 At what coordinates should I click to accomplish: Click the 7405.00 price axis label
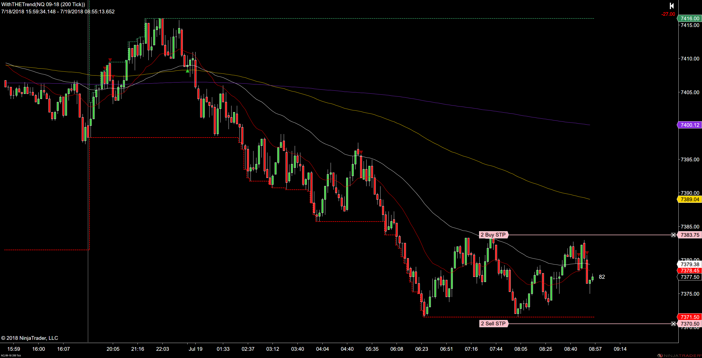(690, 93)
